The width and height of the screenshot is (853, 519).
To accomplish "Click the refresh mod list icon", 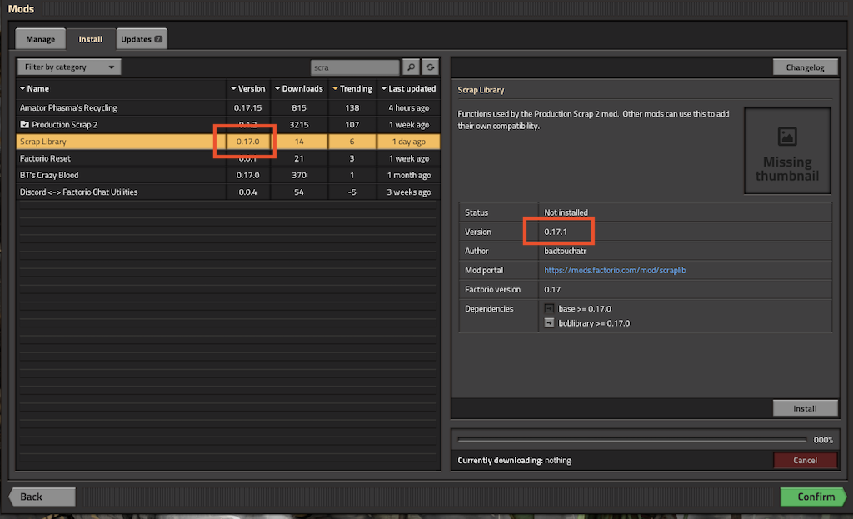I will click(x=430, y=67).
